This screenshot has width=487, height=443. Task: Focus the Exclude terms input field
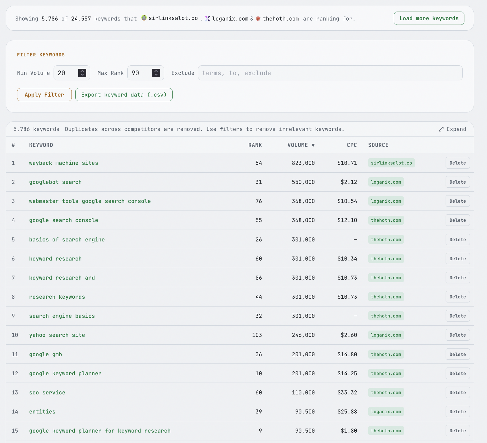pos(330,73)
